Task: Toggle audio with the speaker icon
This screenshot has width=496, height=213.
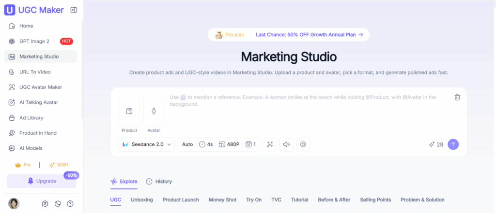Action: click(286, 144)
